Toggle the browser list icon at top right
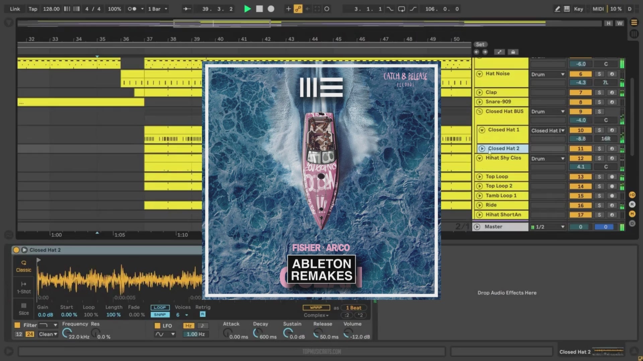643x361 pixels. click(x=634, y=22)
